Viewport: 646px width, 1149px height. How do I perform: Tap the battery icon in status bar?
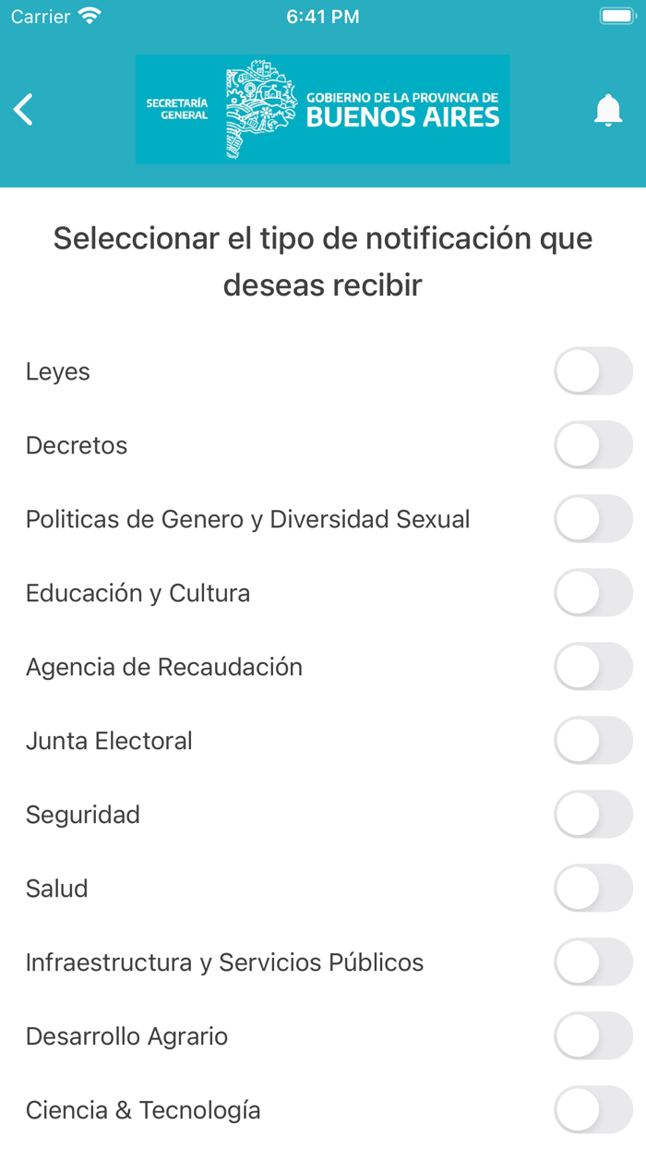[615, 15]
